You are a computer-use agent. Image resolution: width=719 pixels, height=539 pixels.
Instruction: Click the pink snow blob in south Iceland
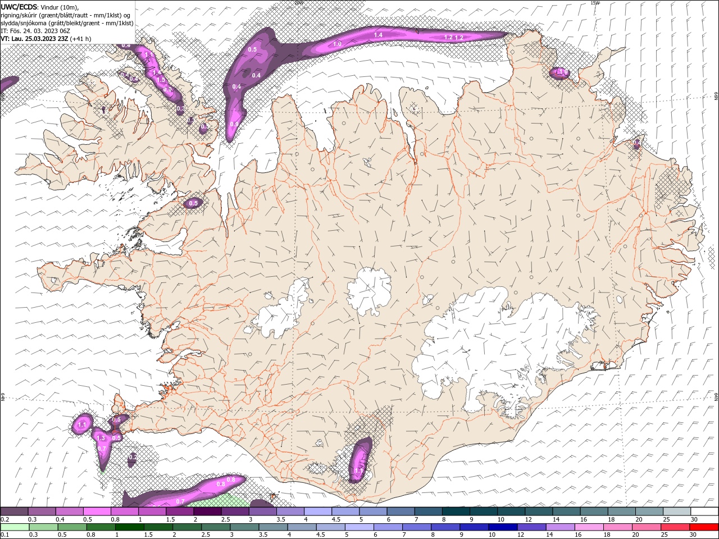pyautogui.click(x=359, y=460)
